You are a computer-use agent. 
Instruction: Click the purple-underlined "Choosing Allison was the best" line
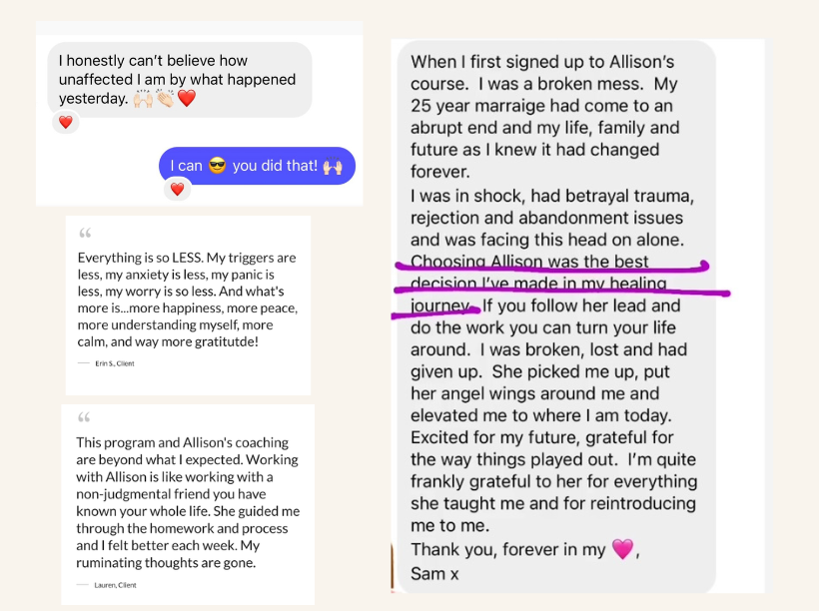coord(529,263)
